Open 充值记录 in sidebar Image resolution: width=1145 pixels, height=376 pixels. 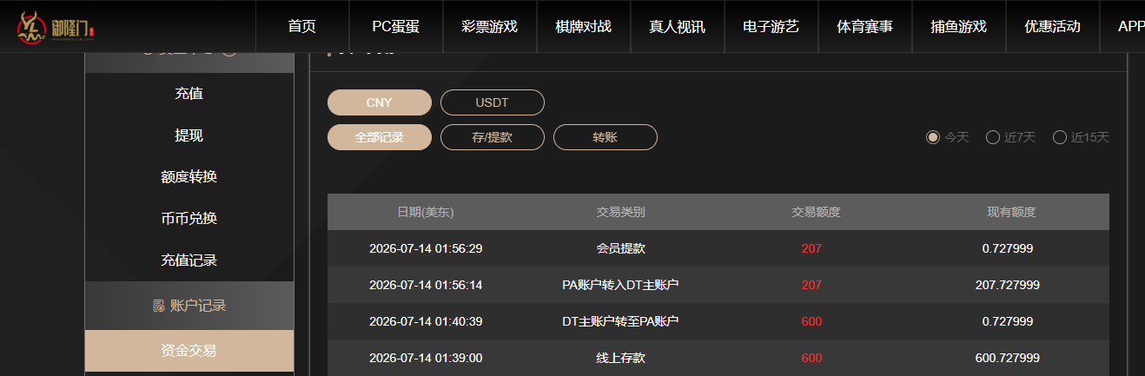(189, 261)
